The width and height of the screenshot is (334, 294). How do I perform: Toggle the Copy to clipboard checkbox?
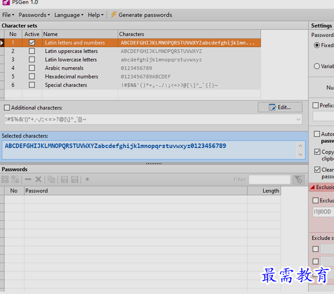pos(317,152)
